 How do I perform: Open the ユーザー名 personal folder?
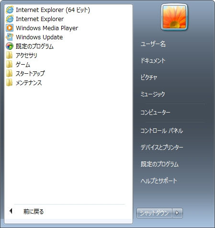153,44
